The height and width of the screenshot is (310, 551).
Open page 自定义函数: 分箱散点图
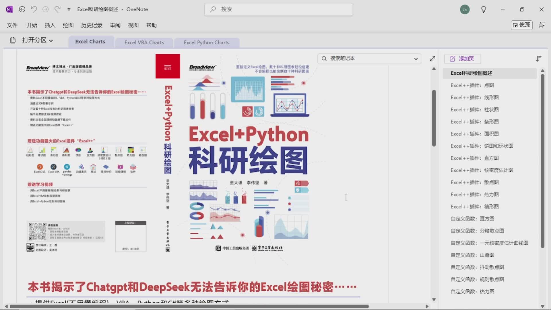pyautogui.click(x=490, y=231)
